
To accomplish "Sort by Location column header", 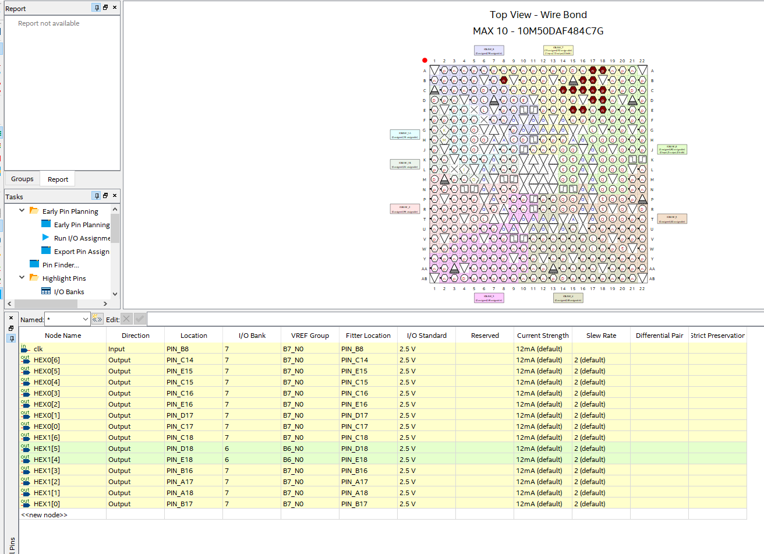I will tap(194, 336).
